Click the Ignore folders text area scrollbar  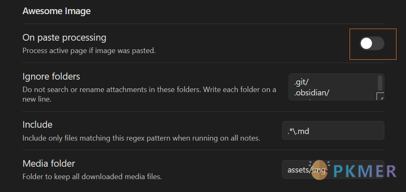[380, 83]
